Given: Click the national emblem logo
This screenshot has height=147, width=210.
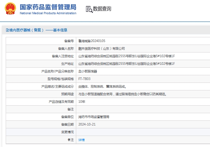Looking at the screenshot, I should (10, 9).
